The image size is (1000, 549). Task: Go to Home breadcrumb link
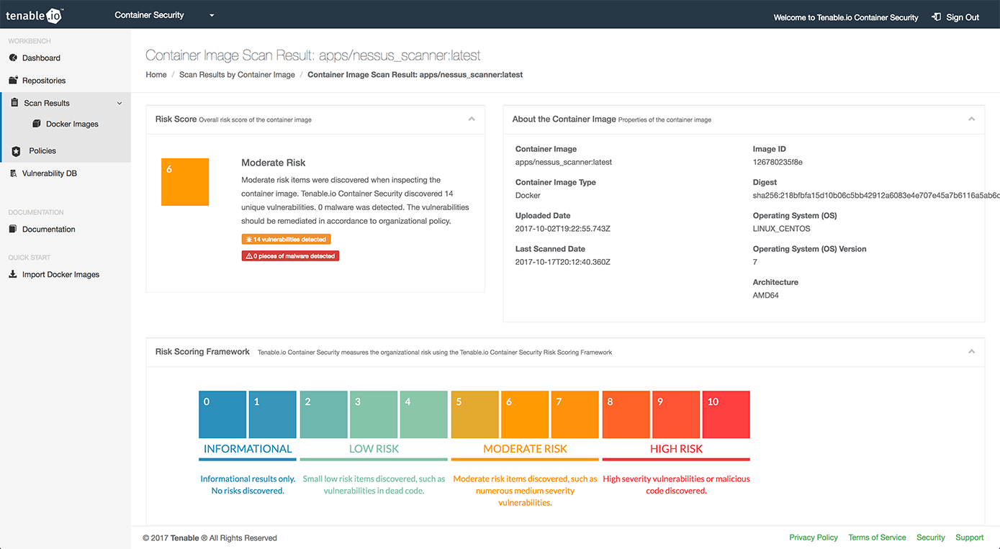(156, 75)
